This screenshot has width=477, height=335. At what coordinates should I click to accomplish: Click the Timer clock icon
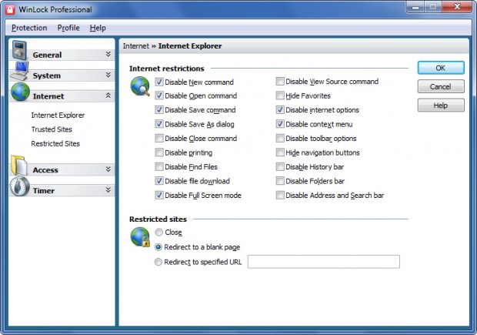[20, 186]
